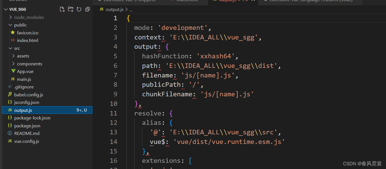This screenshot has height=169, width=386.
Task: Select output.js in the Explorer tree
Action: (47, 110)
